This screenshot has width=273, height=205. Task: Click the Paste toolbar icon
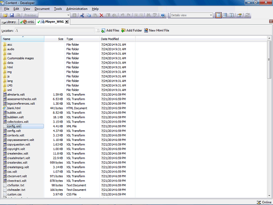[95, 15]
